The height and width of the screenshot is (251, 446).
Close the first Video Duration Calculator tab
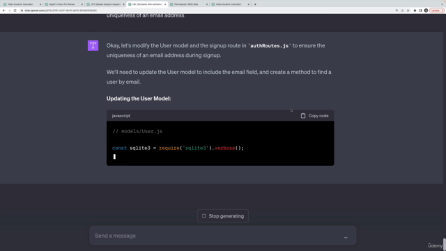(x=40, y=4)
